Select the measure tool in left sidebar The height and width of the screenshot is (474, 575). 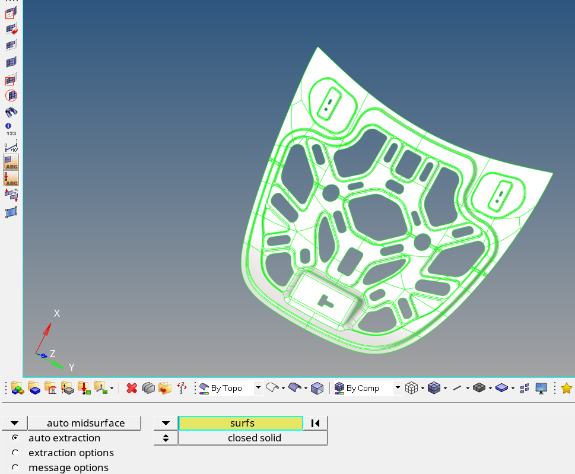pos(10,148)
